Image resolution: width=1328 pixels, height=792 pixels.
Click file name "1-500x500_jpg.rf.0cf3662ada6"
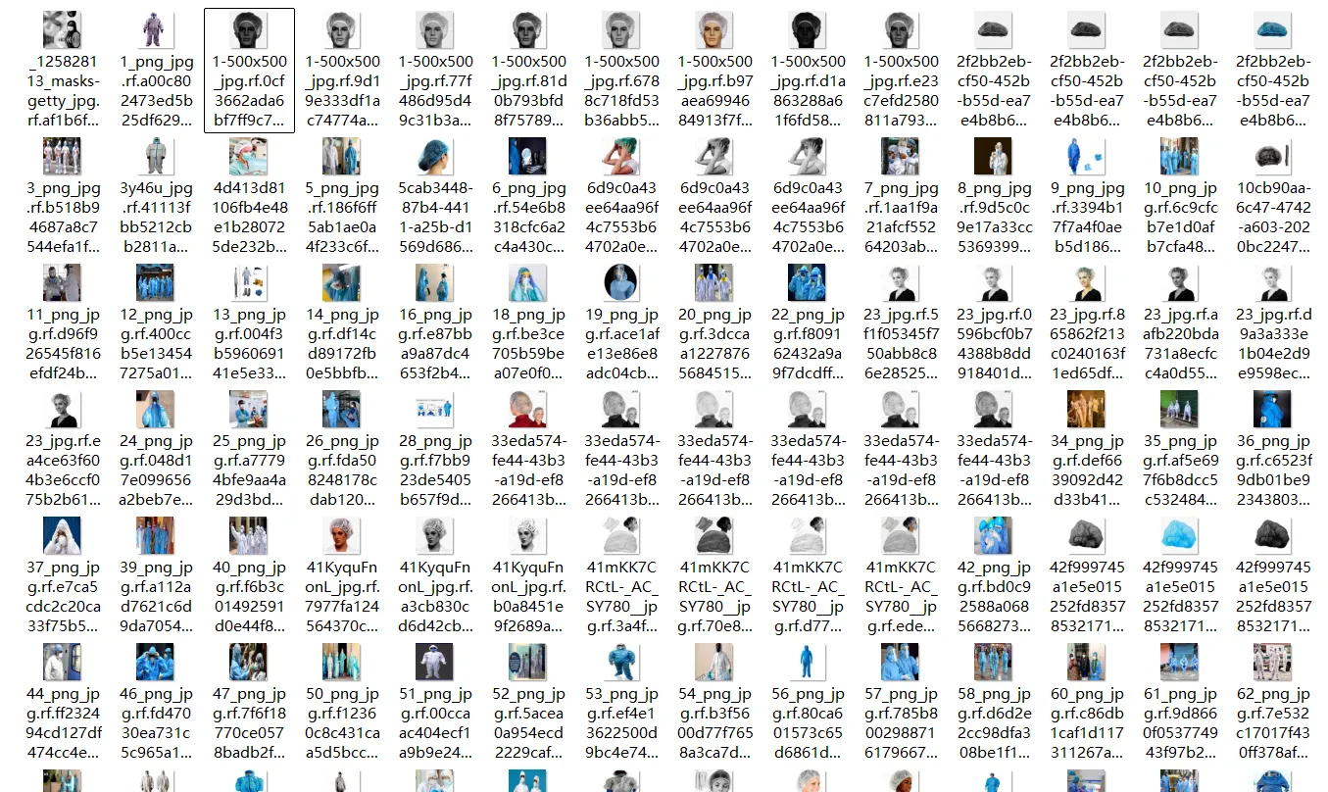point(249,91)
